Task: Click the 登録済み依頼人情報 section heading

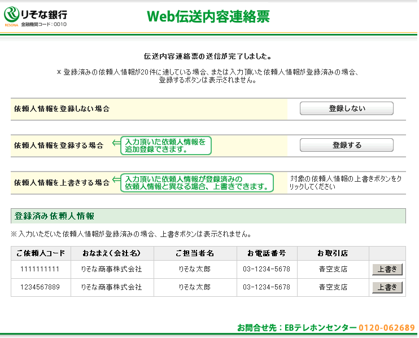Action: coord(54,216)
